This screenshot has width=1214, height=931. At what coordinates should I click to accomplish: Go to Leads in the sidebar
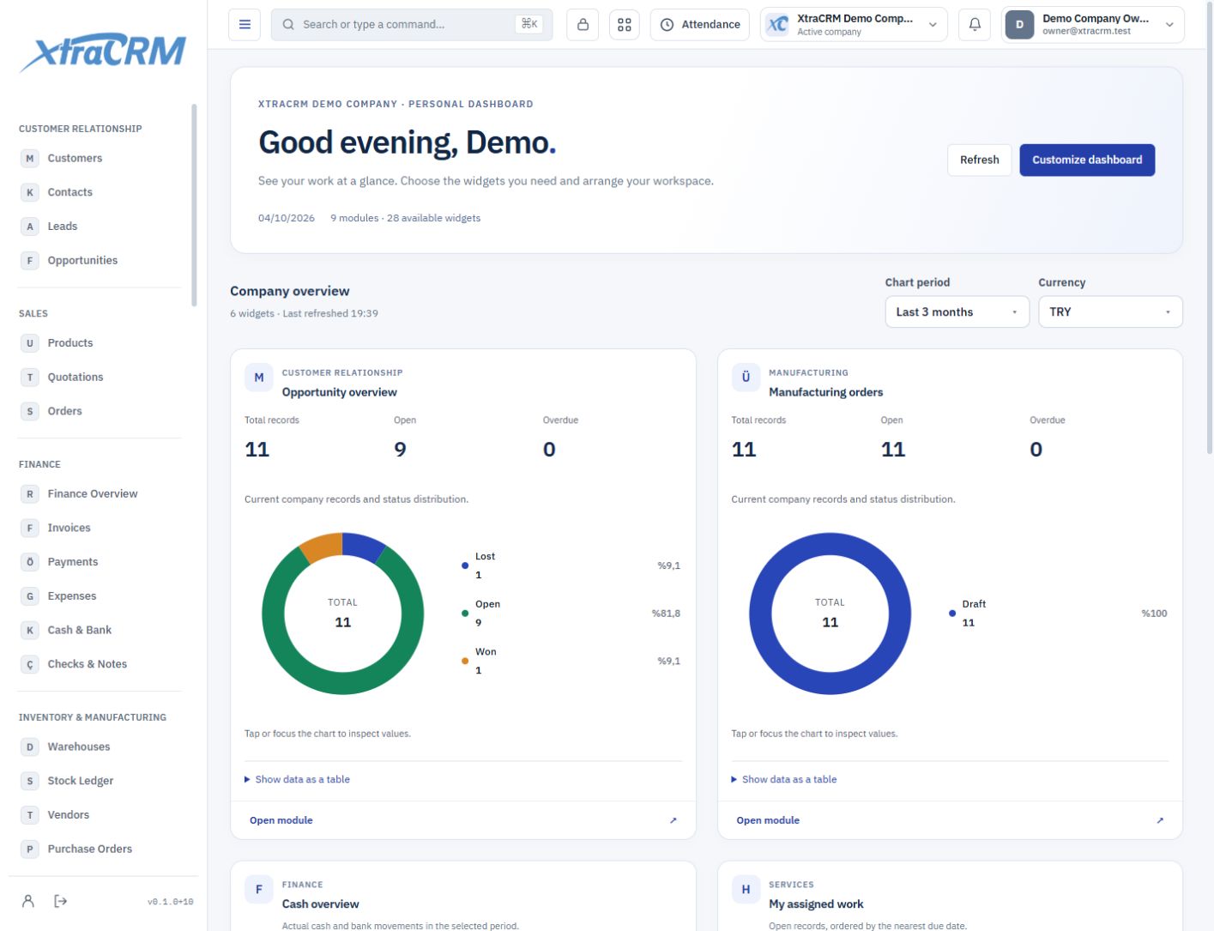pyautogui.click(x=100, y=227)
